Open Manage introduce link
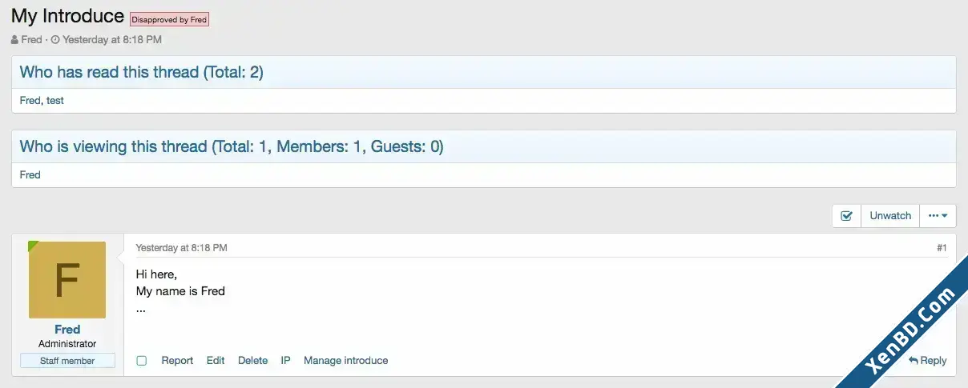Viewport: 968px width, 388px height. 345,361
